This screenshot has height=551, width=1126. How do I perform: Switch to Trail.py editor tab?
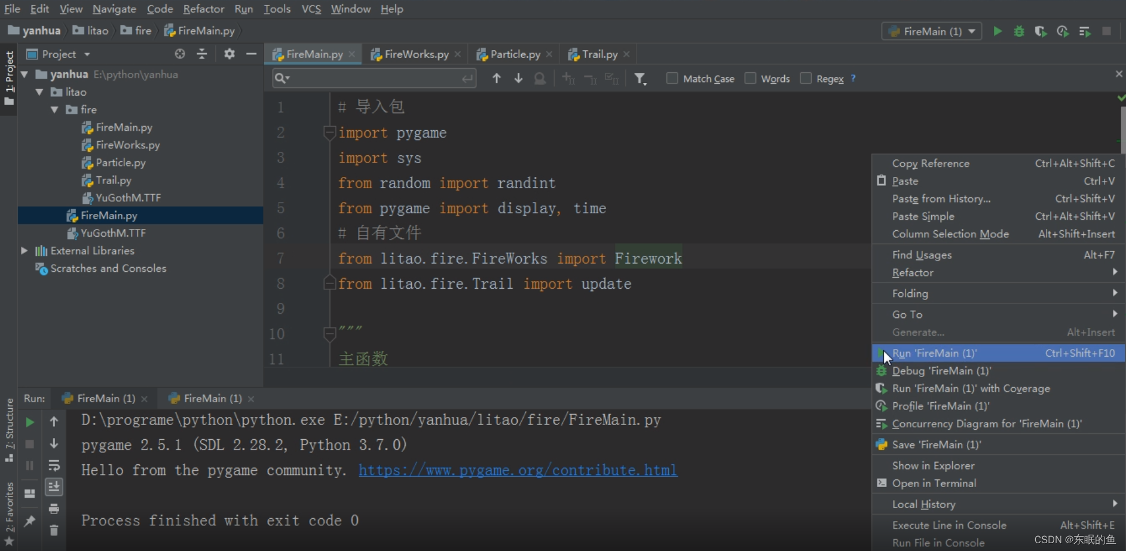[x=599, y=54]
